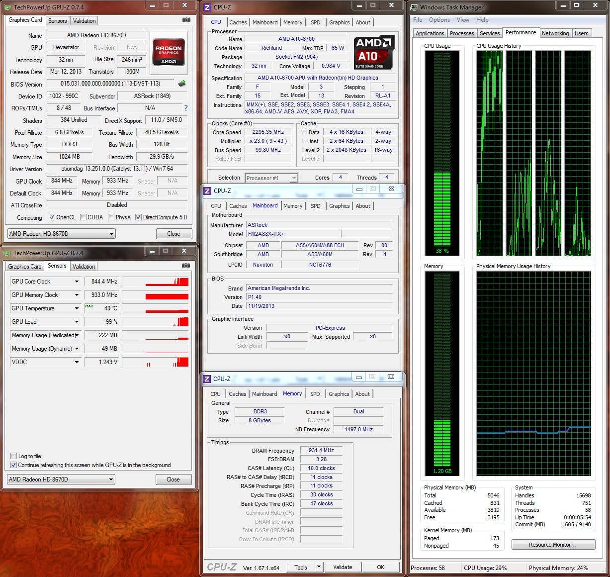The image size is (610, 577).
Task: Expand the Processor #1 selection dropdown
Action: tap(293, 178)
